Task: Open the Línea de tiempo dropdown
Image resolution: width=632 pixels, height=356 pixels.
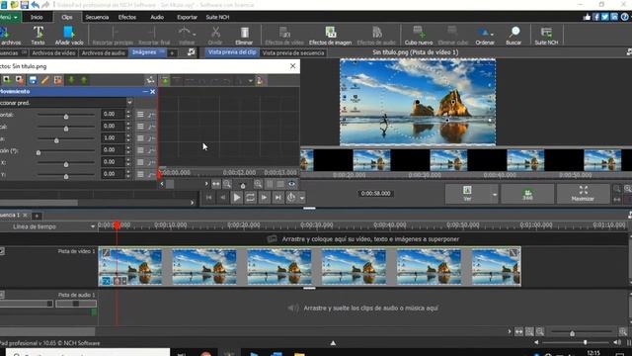Action: point(93,226)
